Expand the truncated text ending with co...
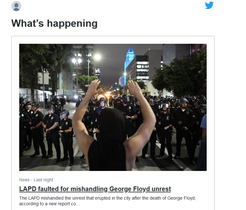Screen dimensions: 246x210 [49, 204]
